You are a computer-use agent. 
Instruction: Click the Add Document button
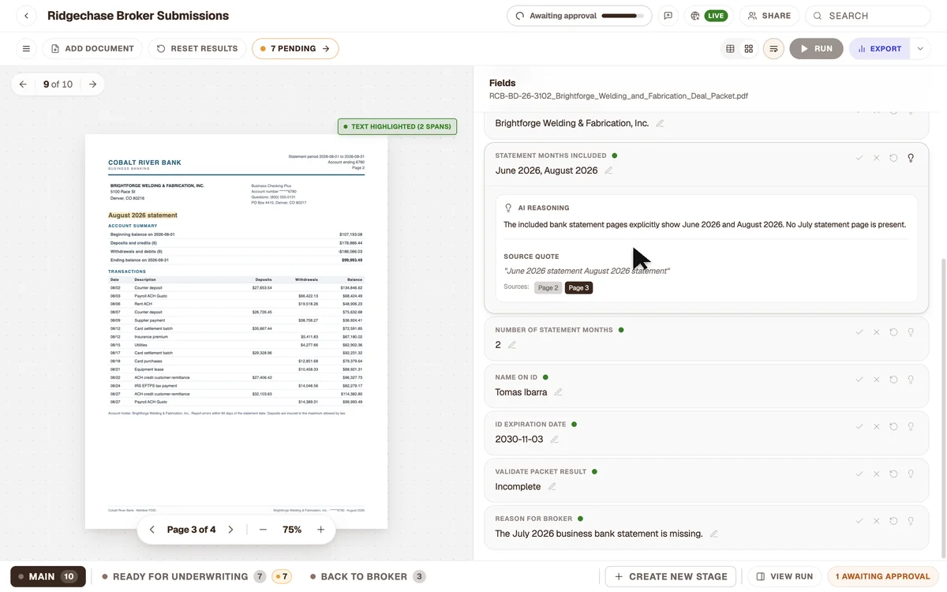coord(92,49)
